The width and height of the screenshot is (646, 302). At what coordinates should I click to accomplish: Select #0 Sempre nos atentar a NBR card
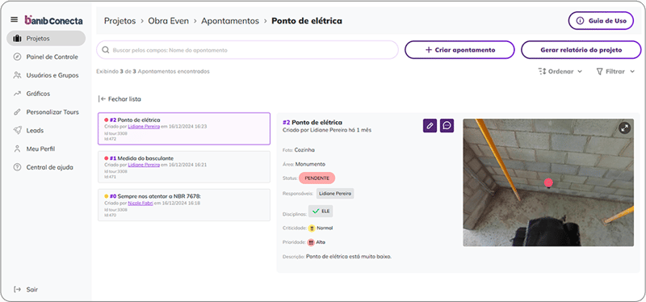point(184,205)
